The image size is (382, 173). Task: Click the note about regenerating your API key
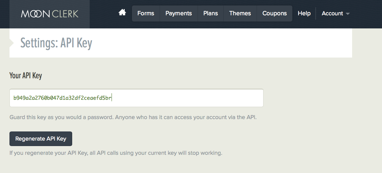[116, 153]
